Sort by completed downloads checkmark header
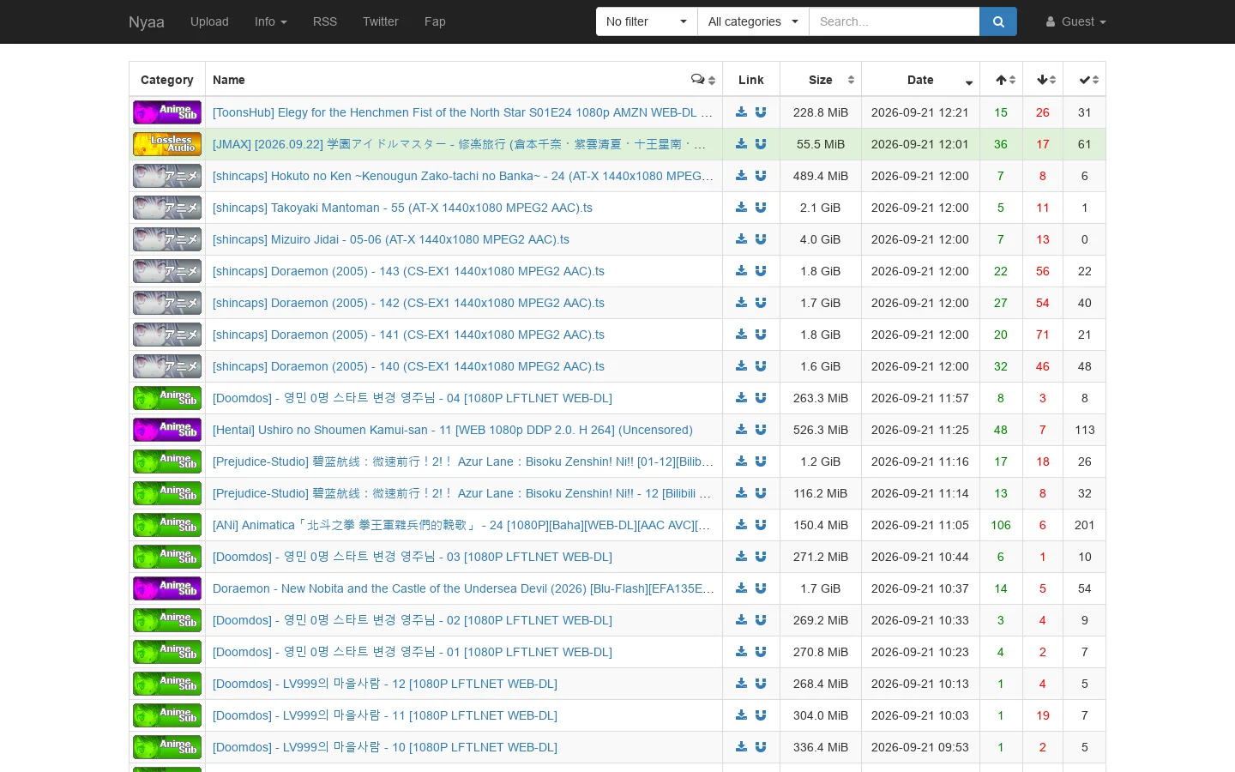 (x=1085, y=80)
